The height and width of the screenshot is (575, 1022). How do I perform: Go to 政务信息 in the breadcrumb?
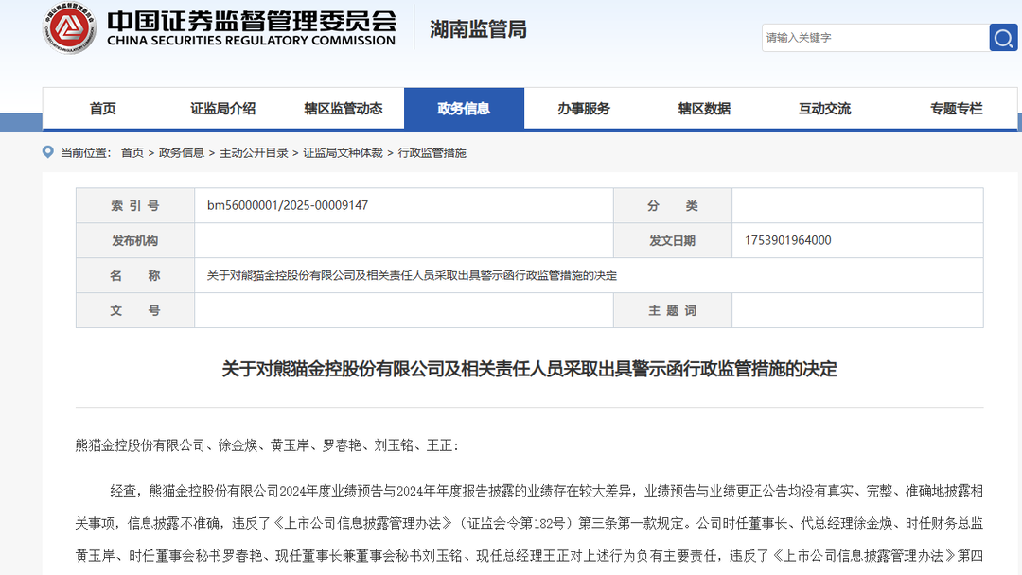(182, 153)
